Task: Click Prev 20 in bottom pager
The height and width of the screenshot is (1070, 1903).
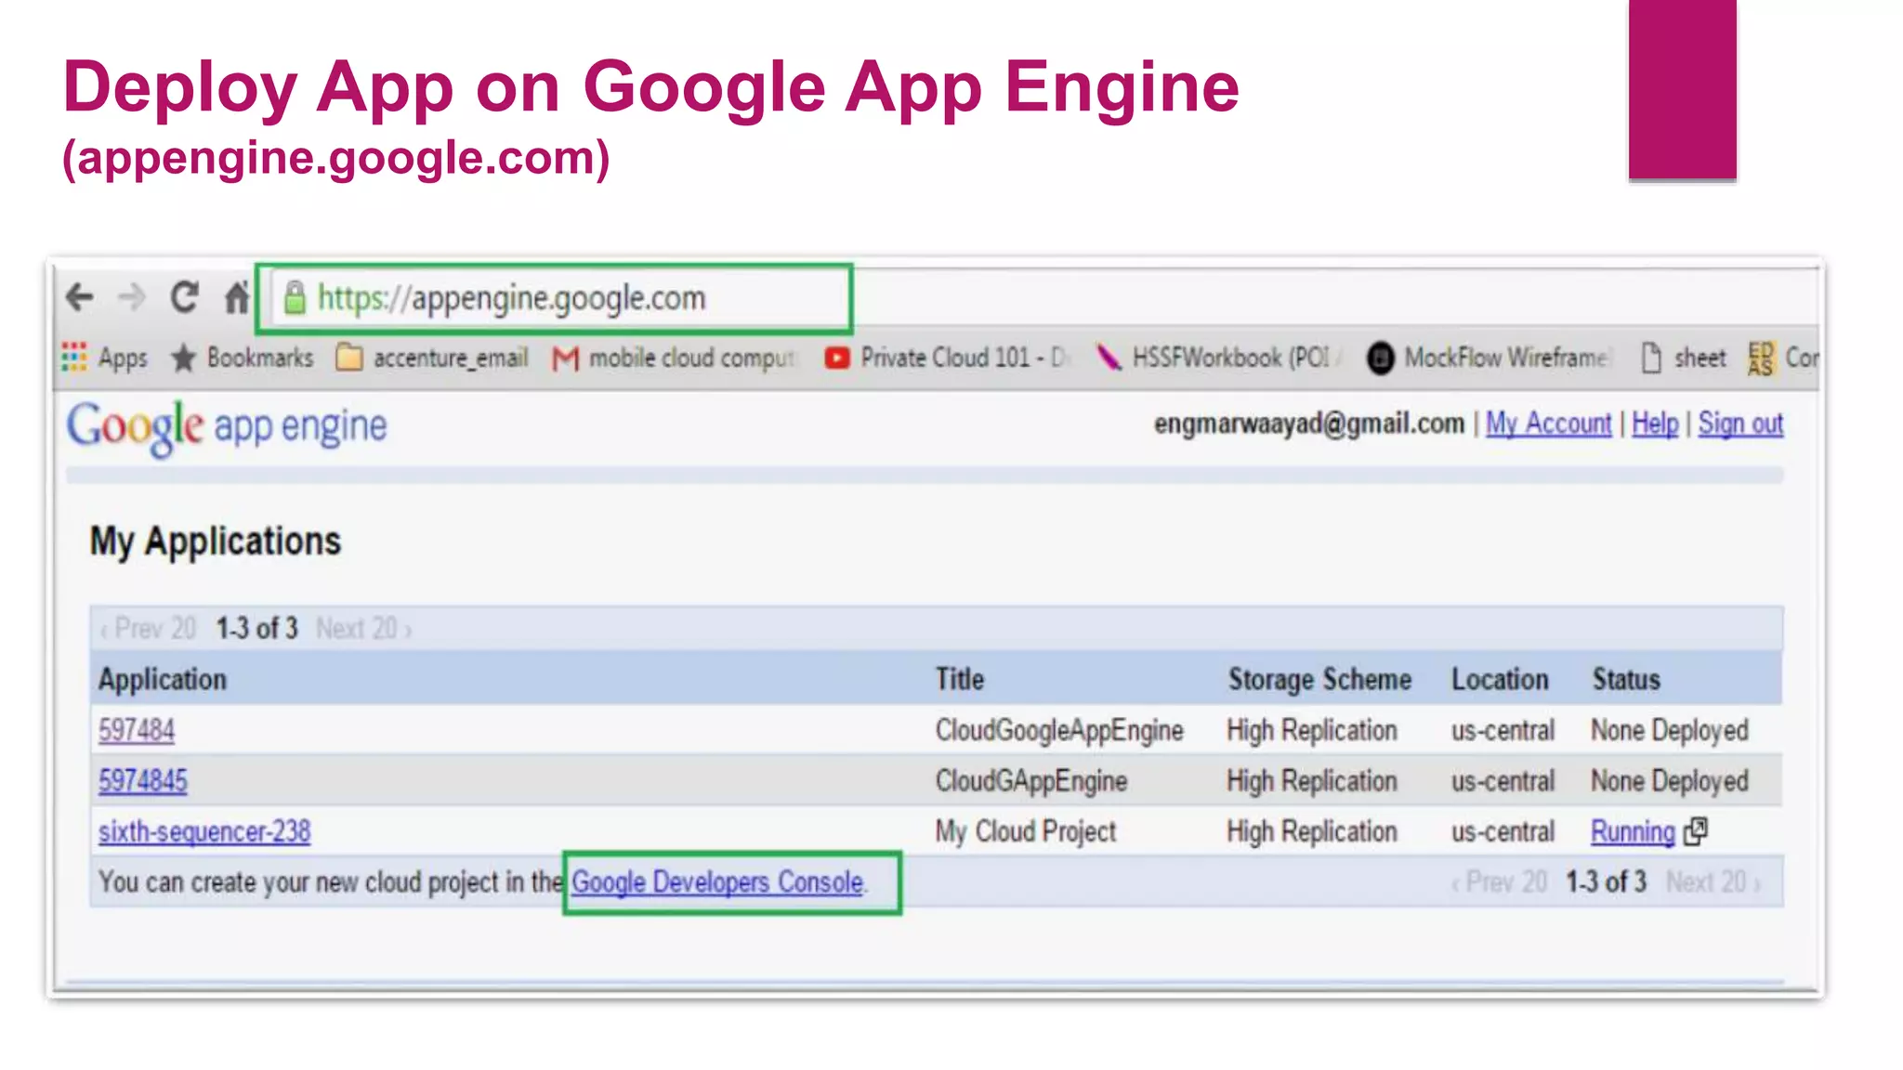Action: click(x=1500, y=881)
